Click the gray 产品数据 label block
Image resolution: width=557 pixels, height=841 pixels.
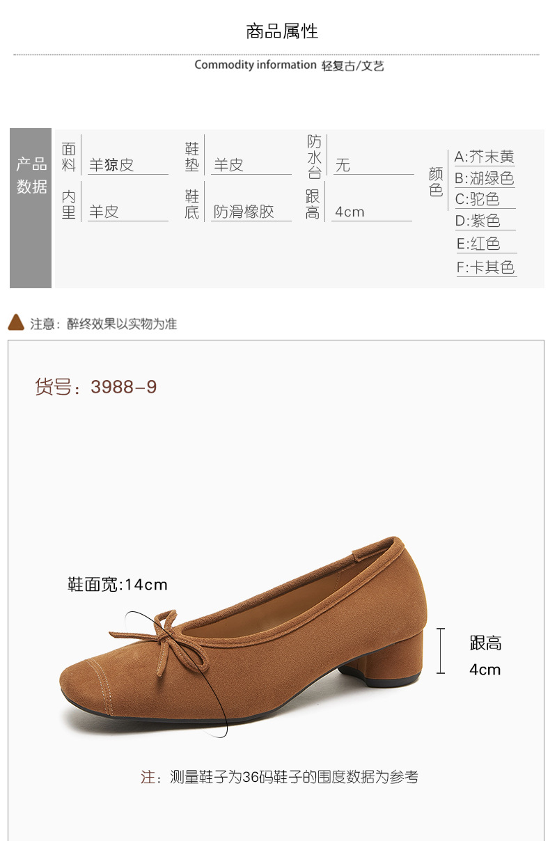(31, 208)
